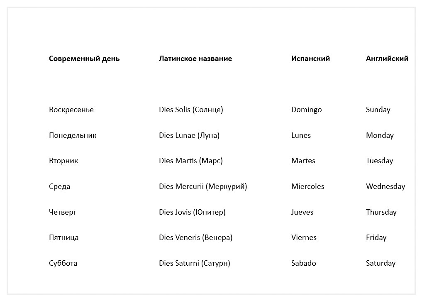Viewport: 422px width, 301px height.
Task: Select the word 'Четверг'
Action: [x=63, y=212]
